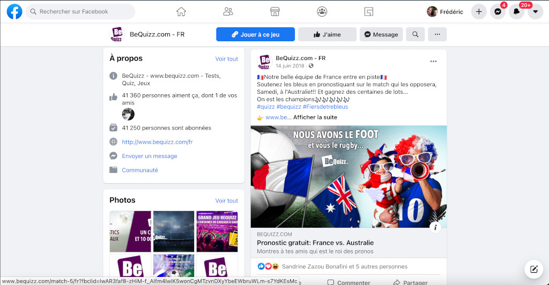Expand post text with Afficher la suite
Image resolution: width=549 pixels, height=285 pixels.
click(x=315, y=117)
